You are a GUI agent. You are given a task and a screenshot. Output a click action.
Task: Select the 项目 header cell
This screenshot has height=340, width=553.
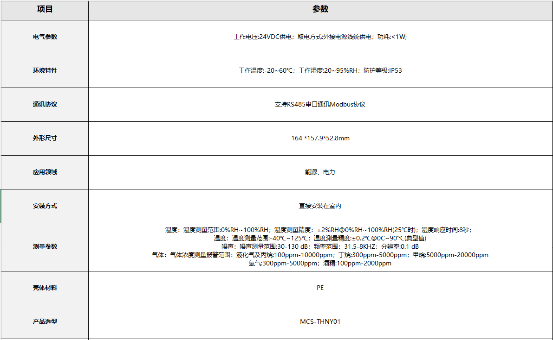[x=44, y=9]
